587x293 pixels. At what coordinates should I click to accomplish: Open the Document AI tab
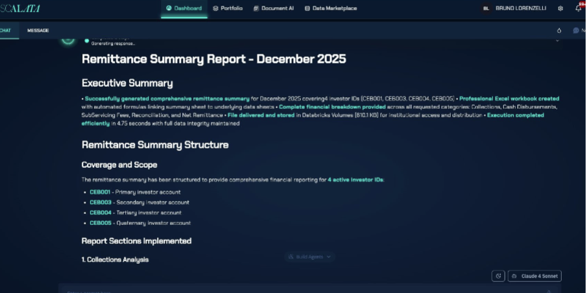[273, 8]
